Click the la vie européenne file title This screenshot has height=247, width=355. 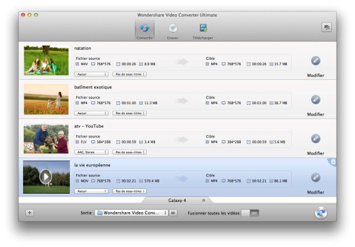92,165
